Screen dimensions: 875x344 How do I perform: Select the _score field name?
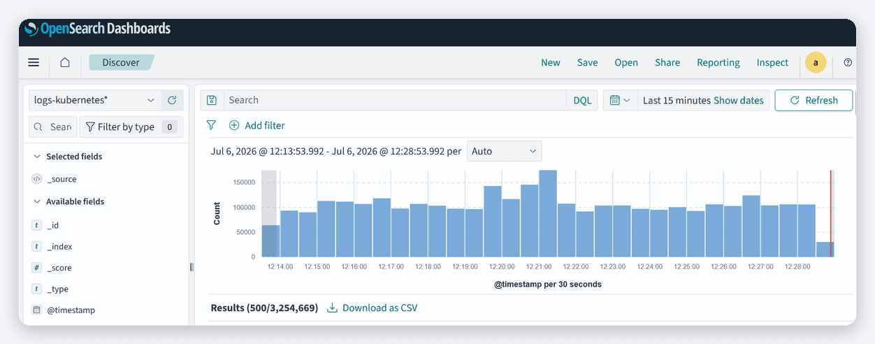click(59, 268)
